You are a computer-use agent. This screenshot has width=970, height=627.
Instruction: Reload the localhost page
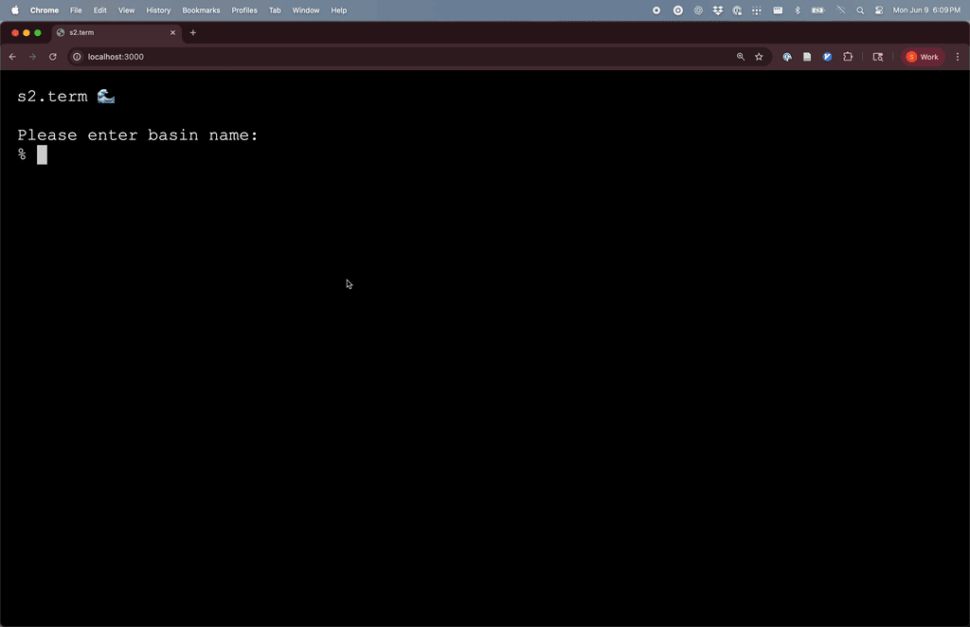[53, 57]
